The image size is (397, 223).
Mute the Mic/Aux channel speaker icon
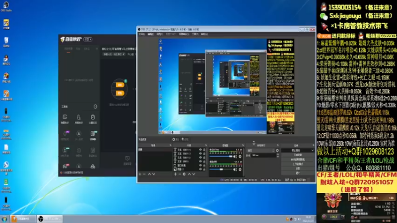click(x=235, y=157)
